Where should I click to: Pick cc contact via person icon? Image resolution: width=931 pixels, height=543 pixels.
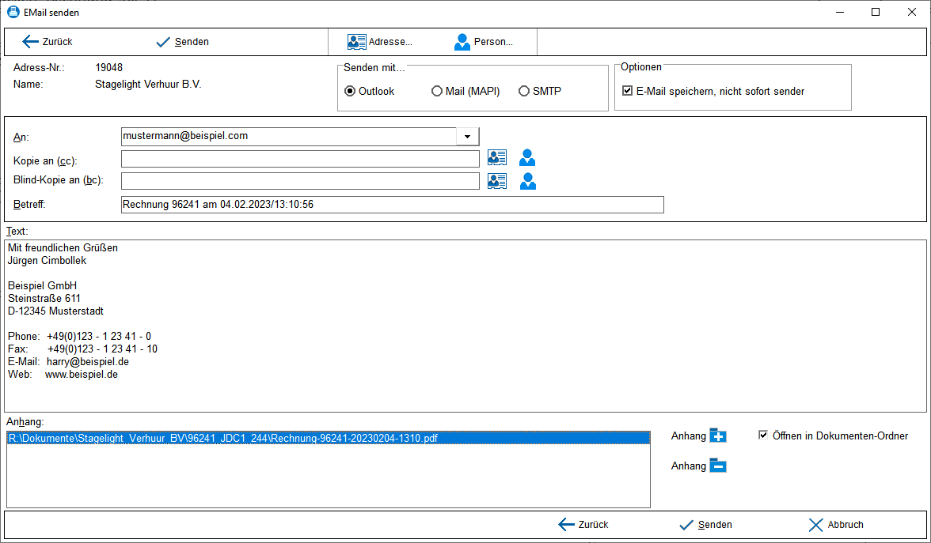(x=526, y=158)
